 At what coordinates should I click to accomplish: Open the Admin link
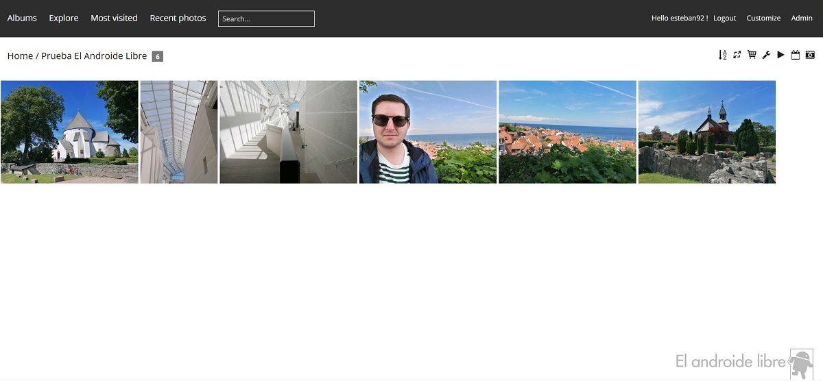(x=802, y=19)
